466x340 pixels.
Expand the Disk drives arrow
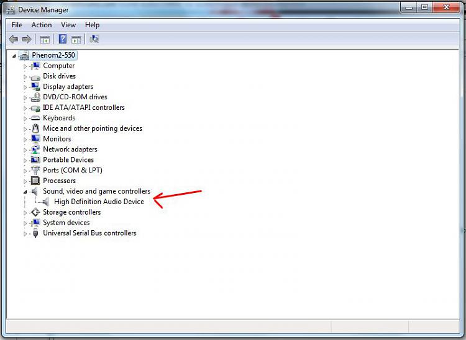click(x=25, y=77)
